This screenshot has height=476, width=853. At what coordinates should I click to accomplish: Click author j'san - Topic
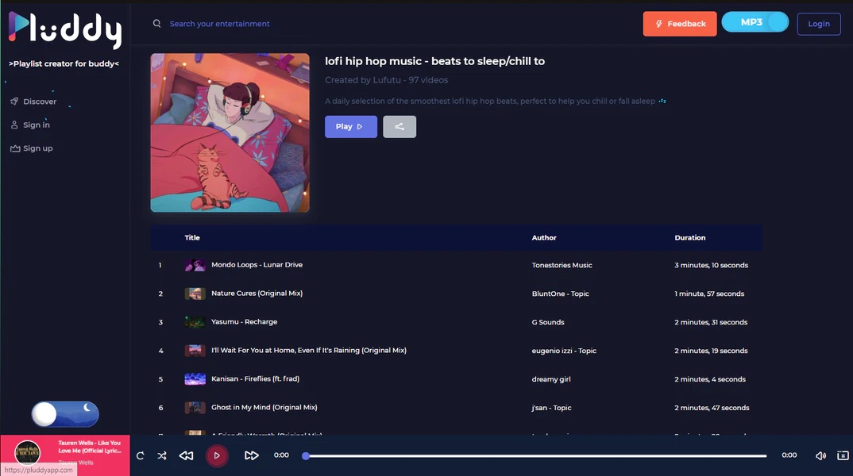pos(552,408)
